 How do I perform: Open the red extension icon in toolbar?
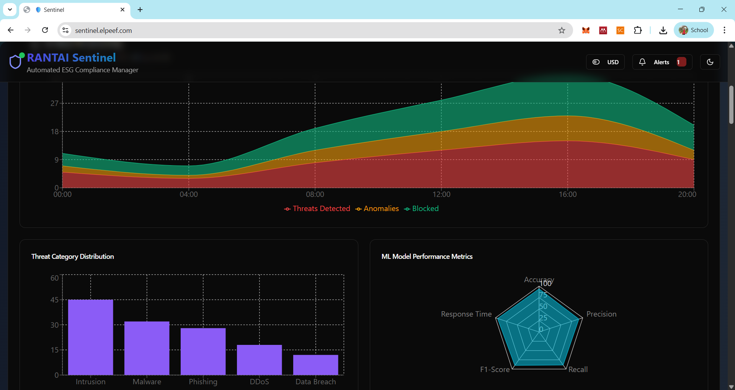(603, 30)
